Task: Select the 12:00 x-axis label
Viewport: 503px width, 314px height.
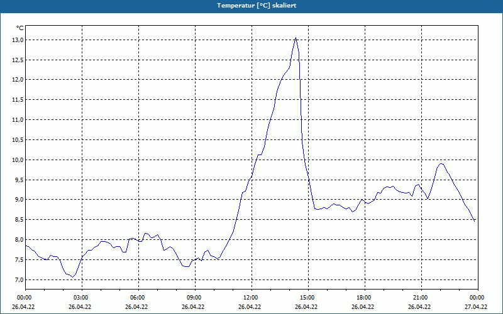Action: (x=251, y=298)
